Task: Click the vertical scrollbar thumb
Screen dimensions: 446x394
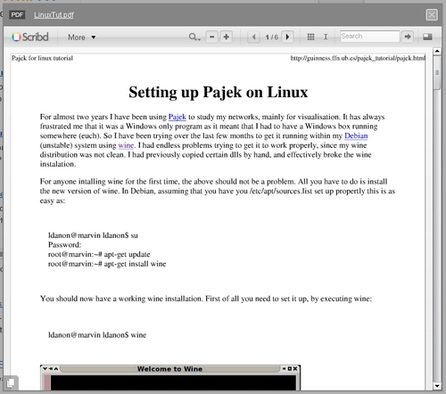Action: click(437, 72)
